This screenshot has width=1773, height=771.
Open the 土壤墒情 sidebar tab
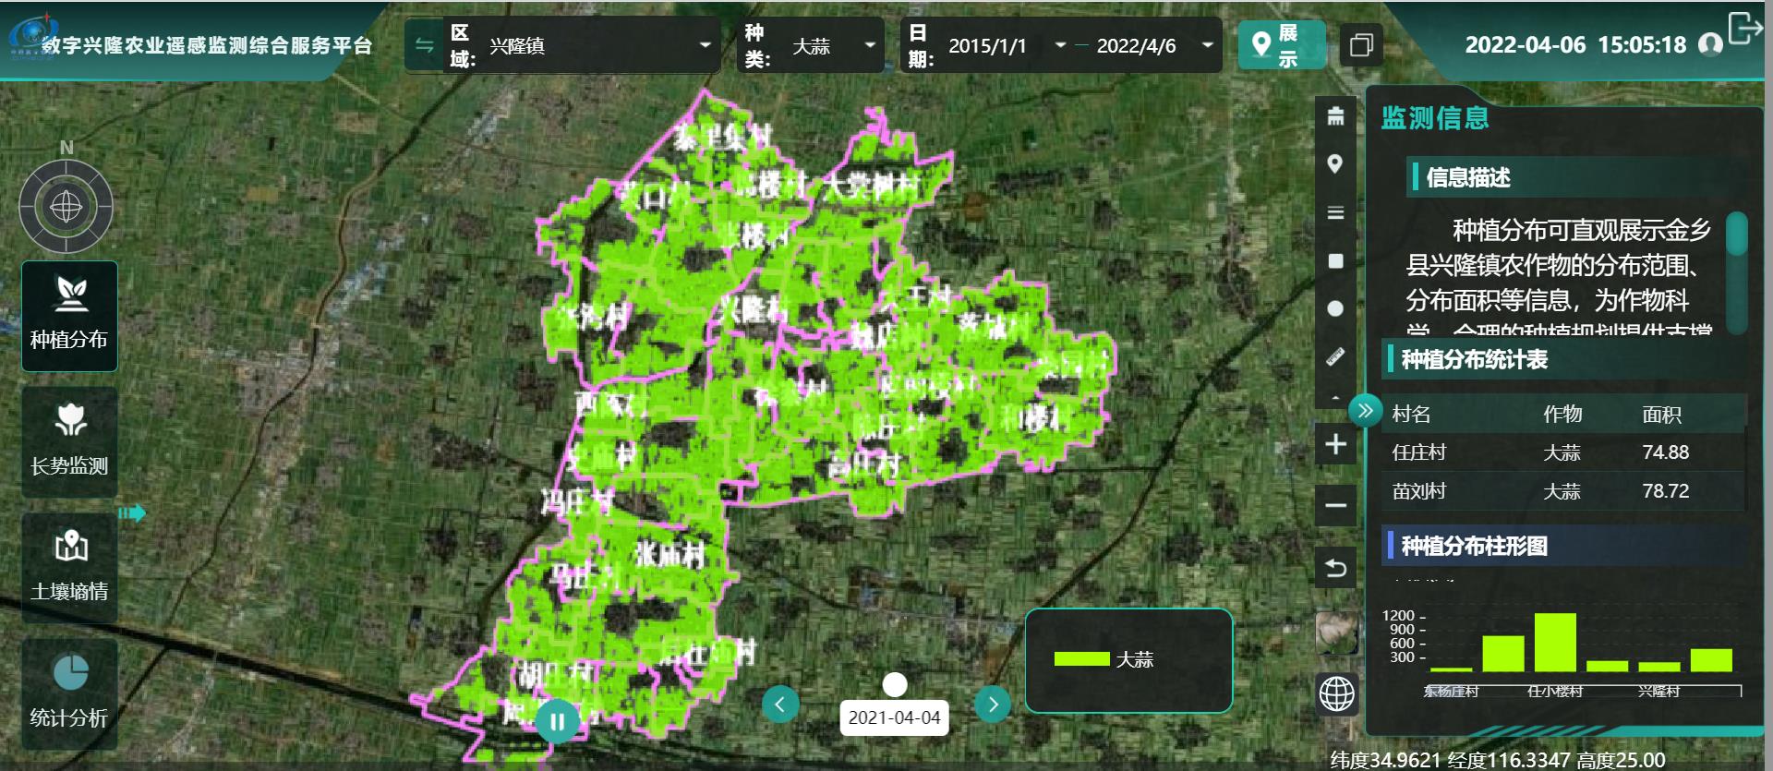tap(69, 567)
